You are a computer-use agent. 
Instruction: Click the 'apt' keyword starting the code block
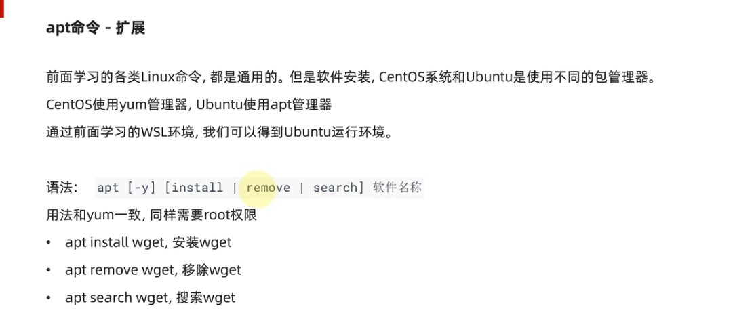click(108, 188)
